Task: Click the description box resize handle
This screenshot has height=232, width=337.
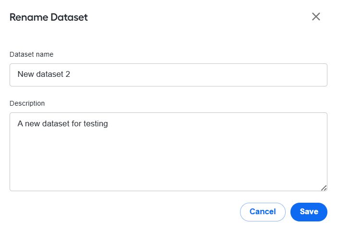Action: click(324, 188)
